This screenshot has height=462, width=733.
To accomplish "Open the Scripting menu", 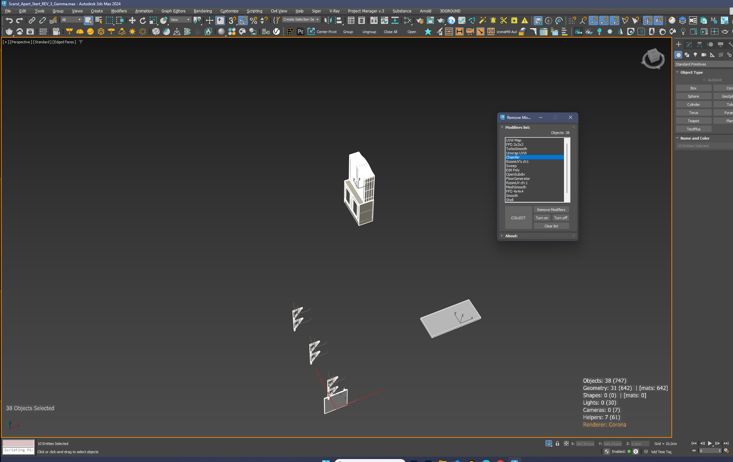I will 254,11.
